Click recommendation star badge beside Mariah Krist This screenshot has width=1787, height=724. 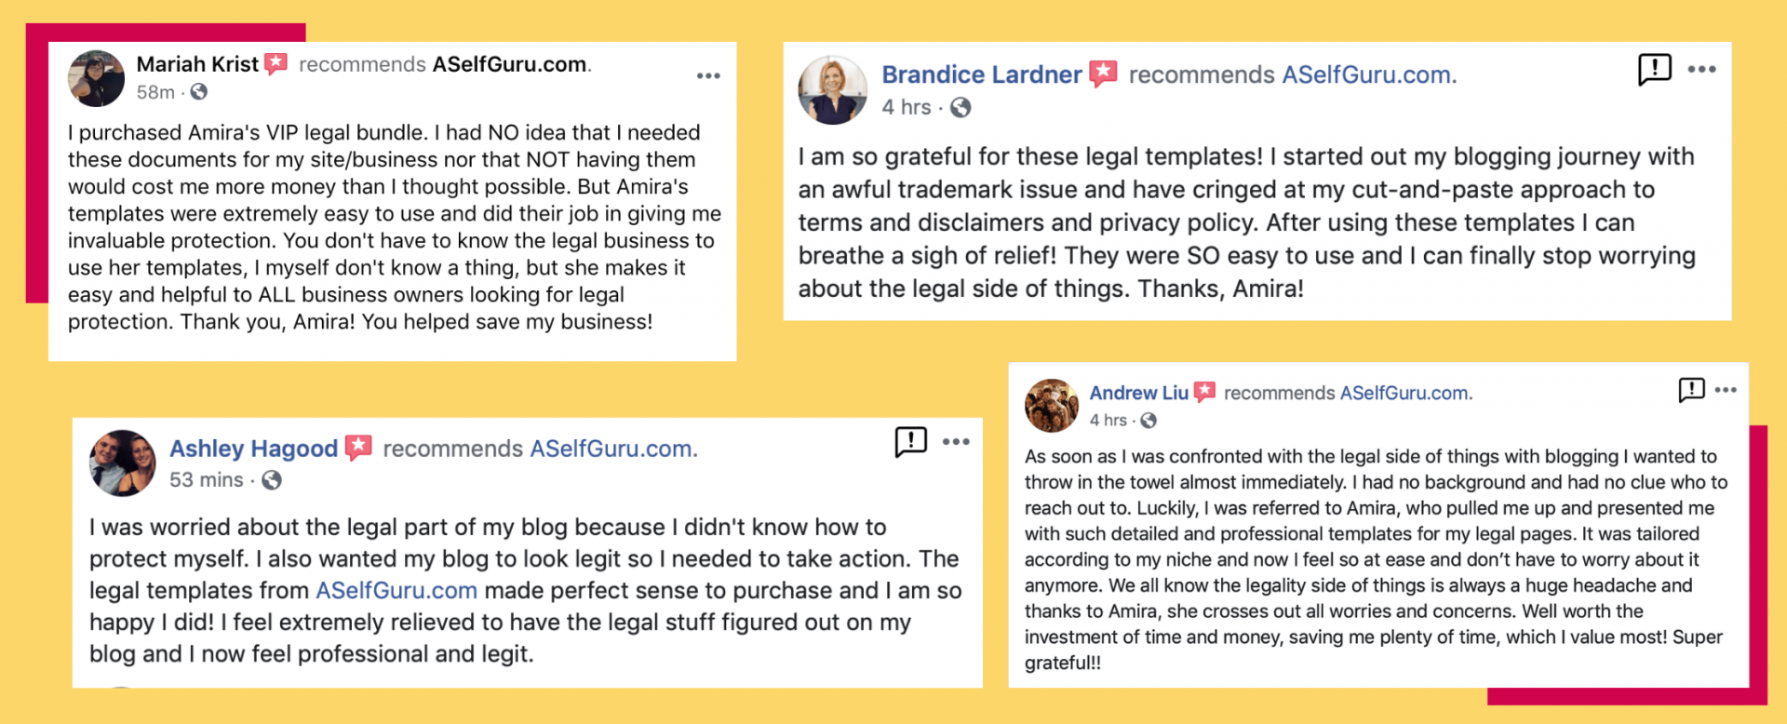[275, 64]
